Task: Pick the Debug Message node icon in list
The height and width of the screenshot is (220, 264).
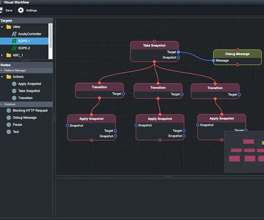Action: pos(9,118)
